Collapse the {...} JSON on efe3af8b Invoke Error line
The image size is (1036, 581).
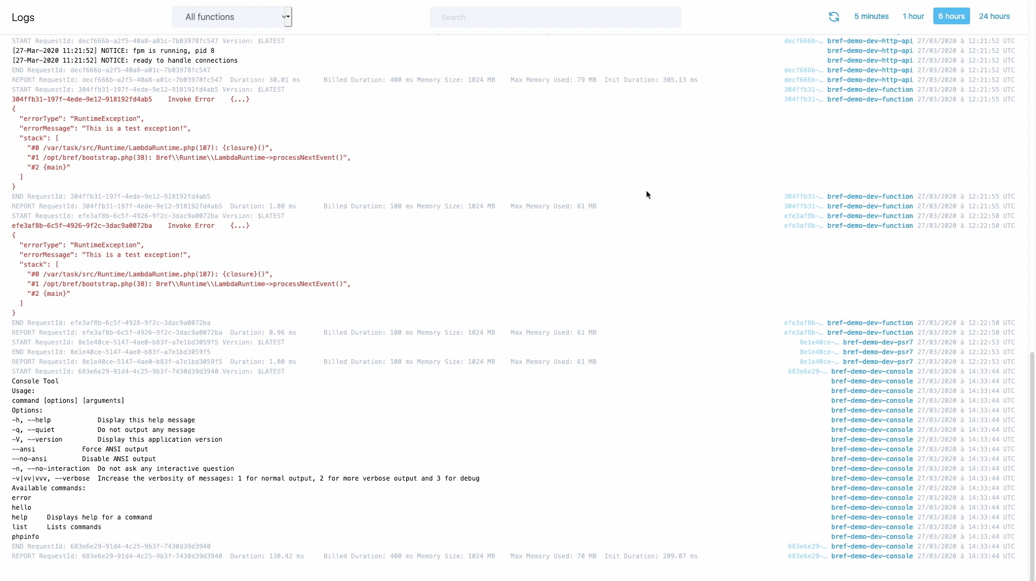coord(240,226)
